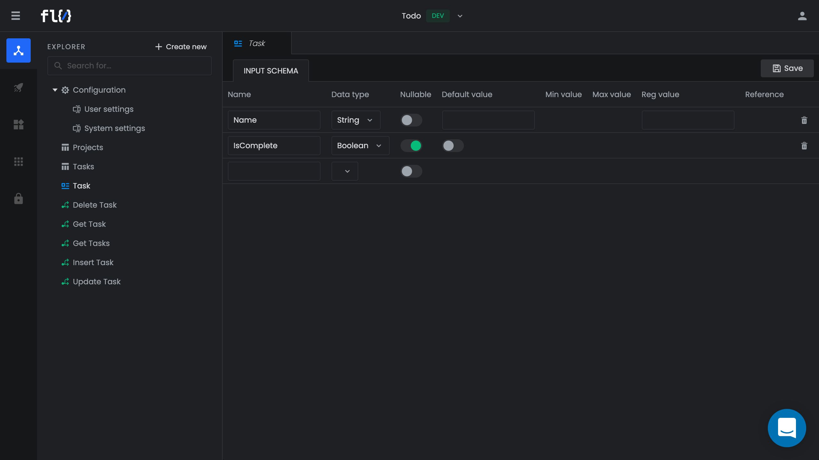819x460 pixels.
Task: Open the widgets sidebar icon
Action: (19, 125)
